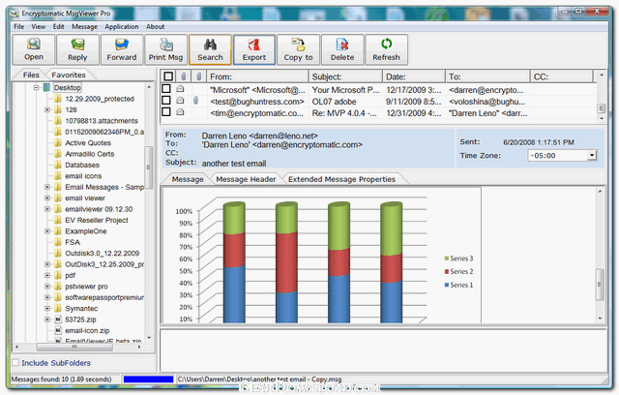Click the folder icon beside email icons
Image resolution: width=619 pixels, height=395 pixels.
coord(58,176)
